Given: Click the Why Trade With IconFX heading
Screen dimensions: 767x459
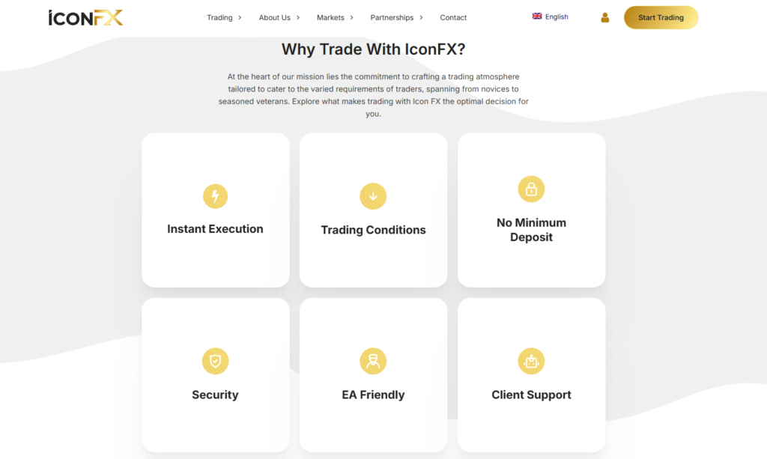Looking at the screenshot, I should click(x=373, y=49).
